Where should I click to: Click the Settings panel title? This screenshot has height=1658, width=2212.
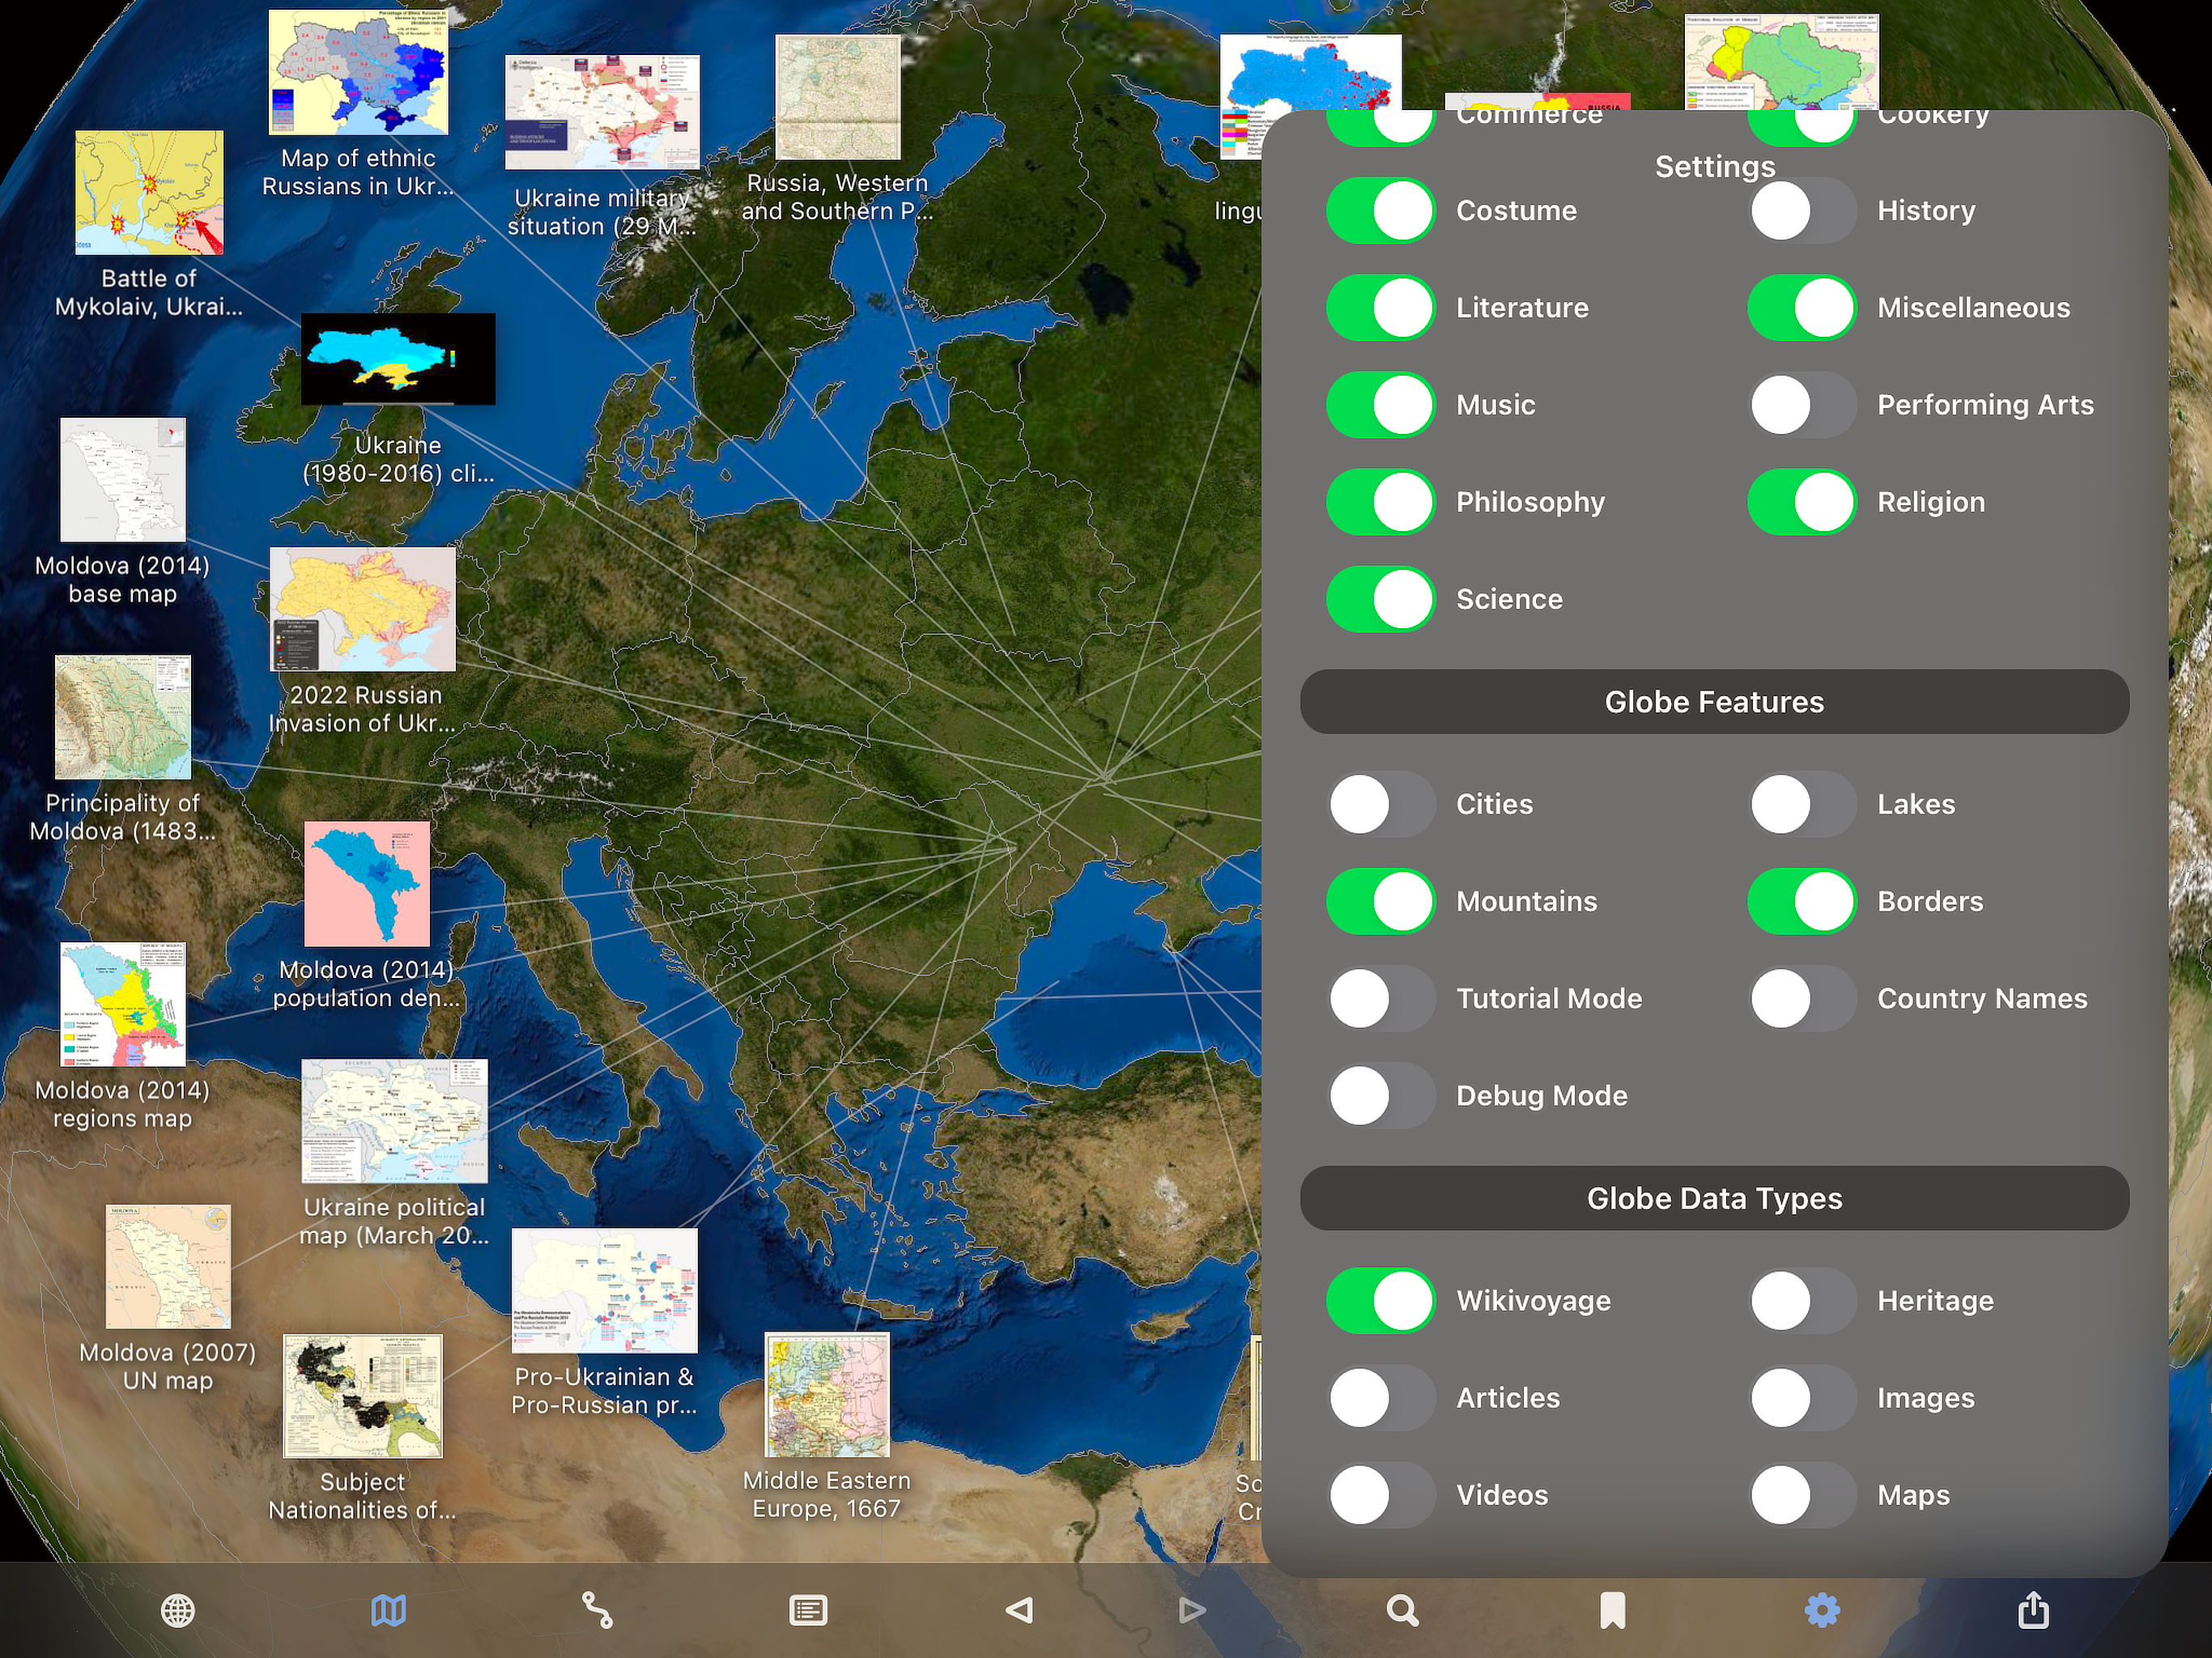coord(1714,166)
